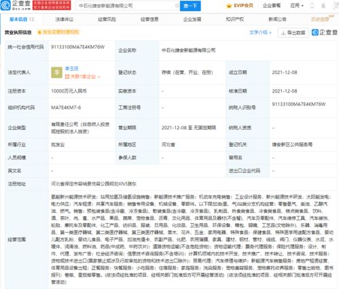This screenshot has height=289, width=339.
Task: Click the SVIP会员 crown icon
Action: pyautogui.click(x=229, y=5)
